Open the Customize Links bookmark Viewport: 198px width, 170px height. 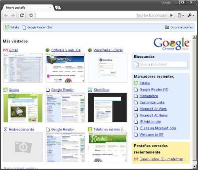click(152, 102)
